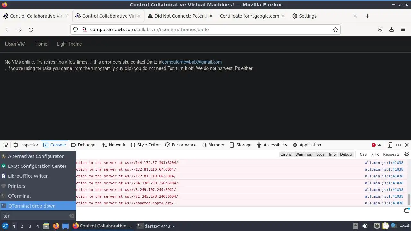This screenshot has height=231, width=411.
Task: Toggle the Warnings filter
Action: click(x=303, y=154)
